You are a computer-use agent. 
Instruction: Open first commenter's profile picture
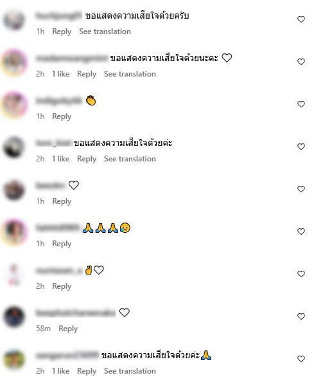[14, 20]
